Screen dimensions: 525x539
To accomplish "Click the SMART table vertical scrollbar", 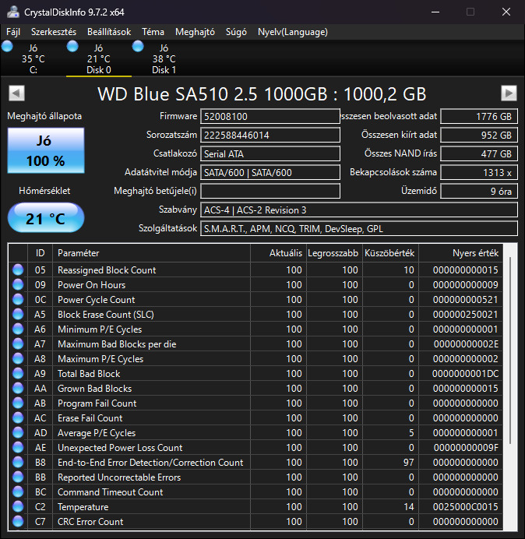I will pos(510,351).
